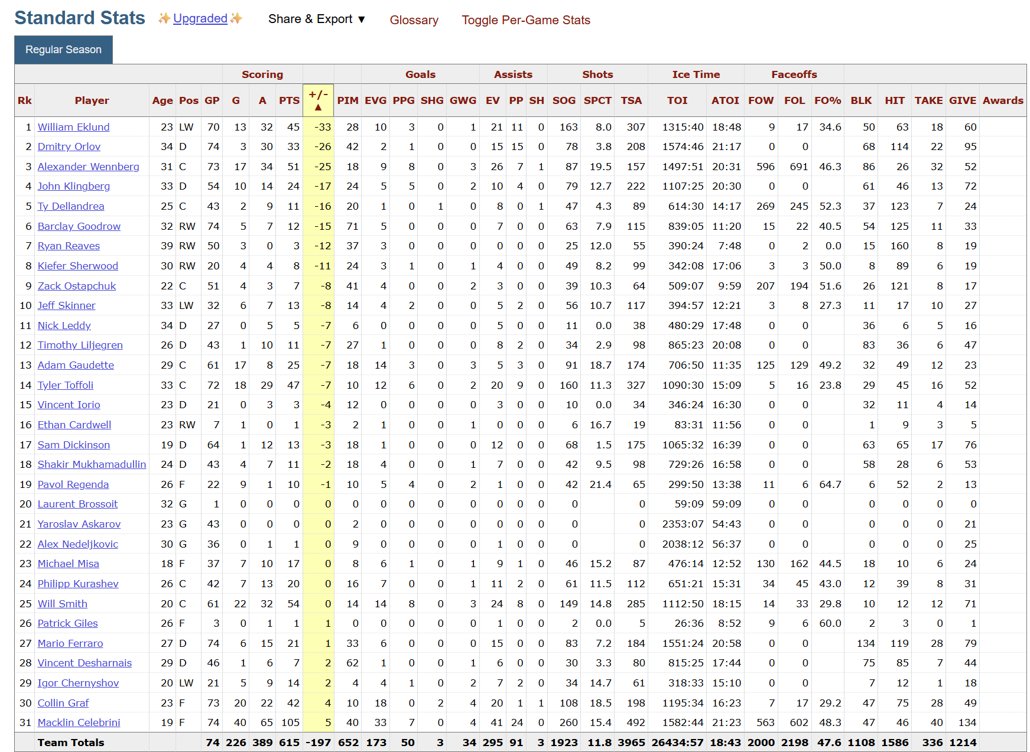Sort by the GIVE column header

tap(963, 100)
